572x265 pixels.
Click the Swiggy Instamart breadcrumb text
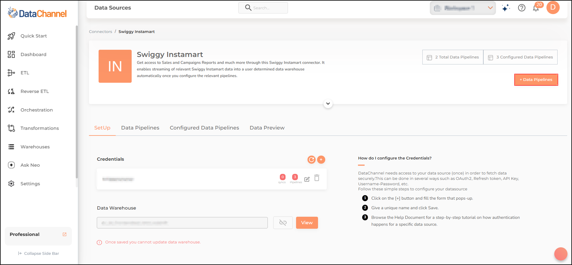point(136,32)
